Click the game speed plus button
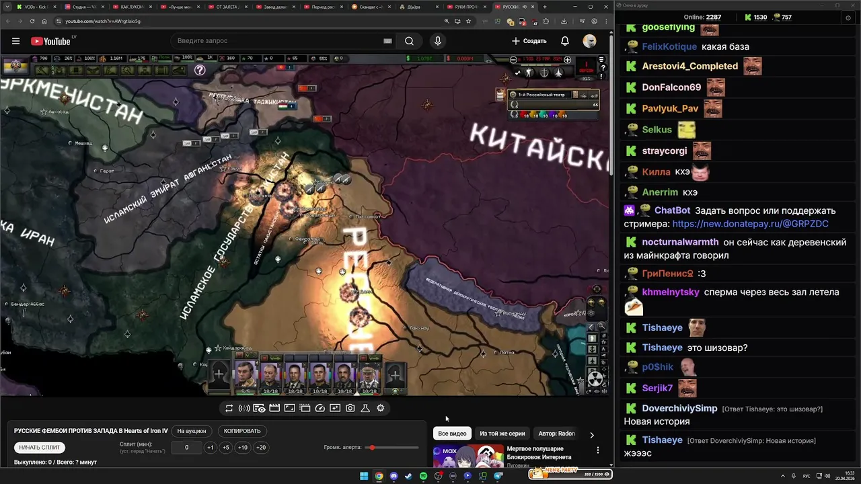Image resolution: width=861 pixels, height=484 pixels. [x=567, y=60]
